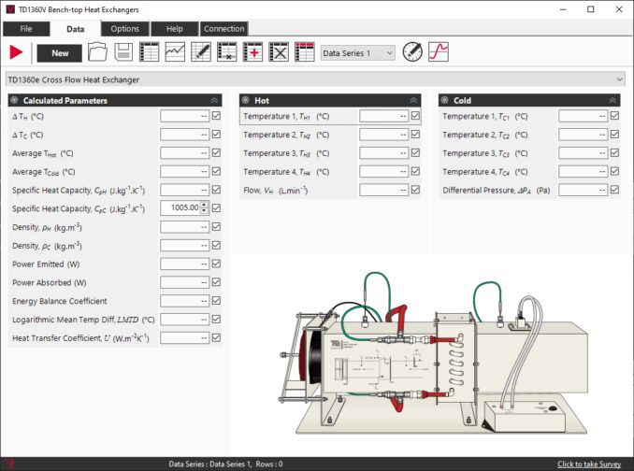The image size is (634, 471).
Task: Open the red curve graph icon
Action: pos(439,52)
